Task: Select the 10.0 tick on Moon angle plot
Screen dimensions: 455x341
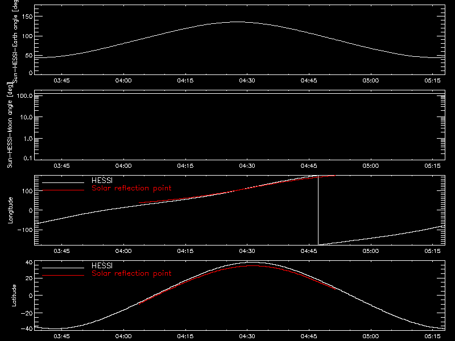Action: 26,117
